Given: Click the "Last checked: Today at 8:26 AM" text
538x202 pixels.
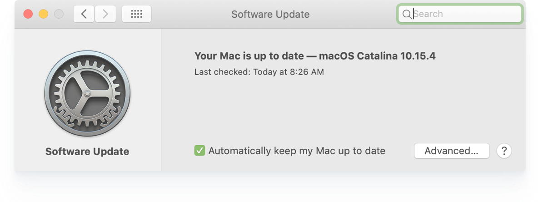Looking at the screenshot, I should (x=259, y=72).
